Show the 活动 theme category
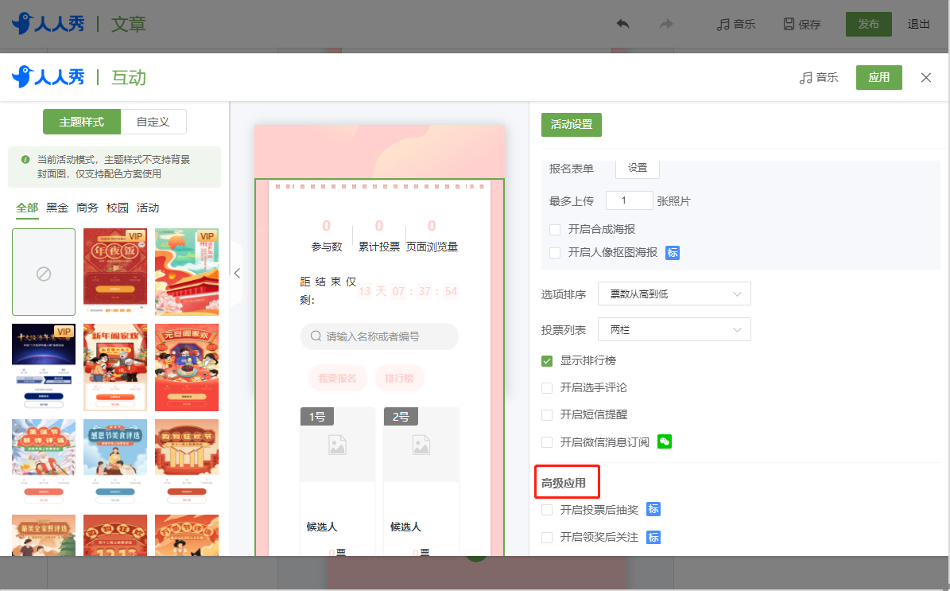Viewport: 950px width, 591px height. point(148,208)
